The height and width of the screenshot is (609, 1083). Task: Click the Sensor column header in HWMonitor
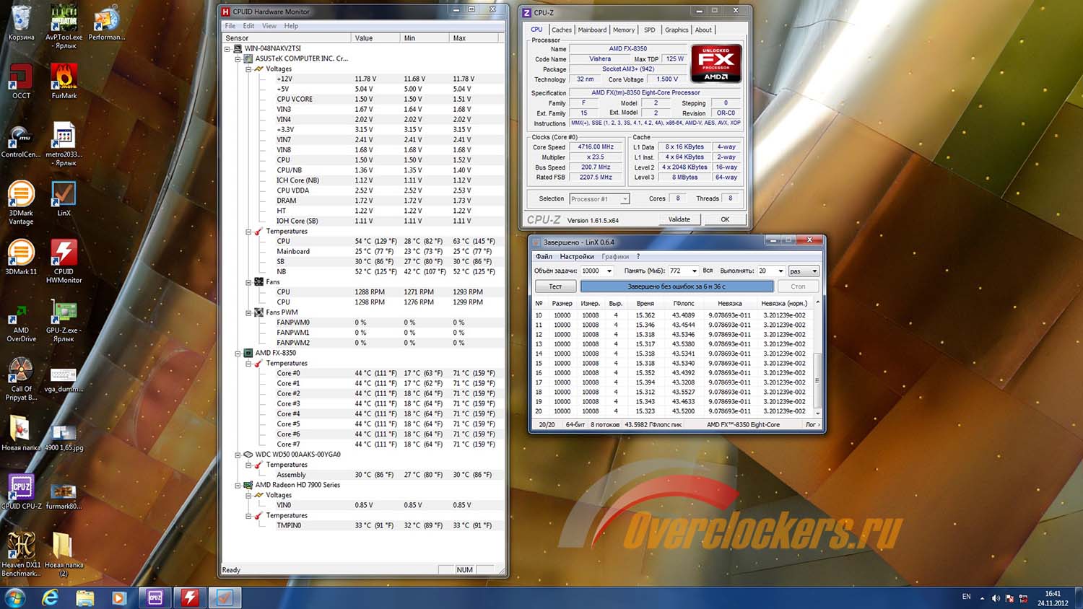(287, 38)
